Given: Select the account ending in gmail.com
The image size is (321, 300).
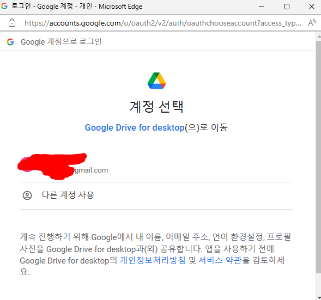Looking at the screenshot, I should coord(156,167).
